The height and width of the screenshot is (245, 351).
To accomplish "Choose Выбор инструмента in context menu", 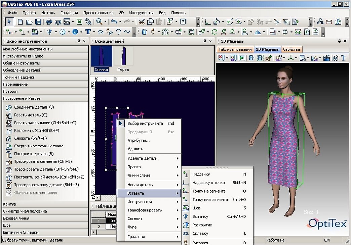I will click(149, 124).
